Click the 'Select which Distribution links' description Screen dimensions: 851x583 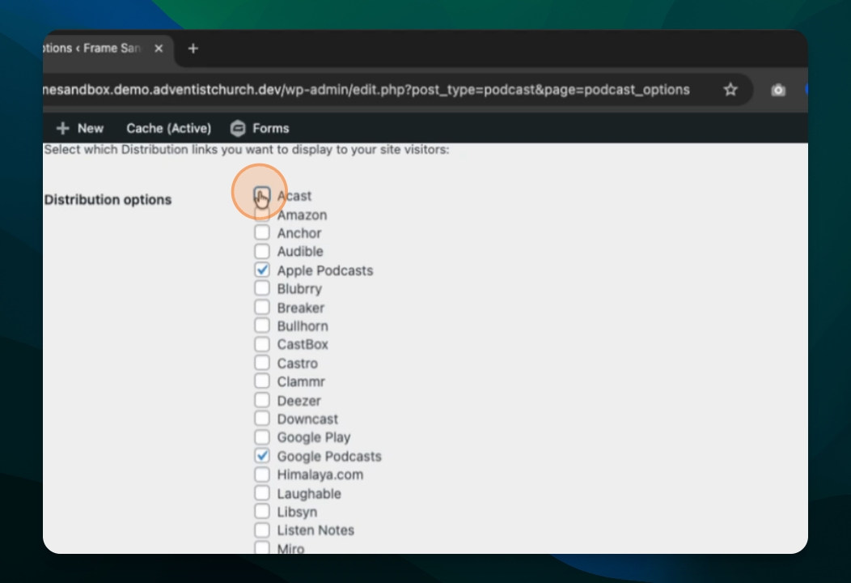coord(247,150)
